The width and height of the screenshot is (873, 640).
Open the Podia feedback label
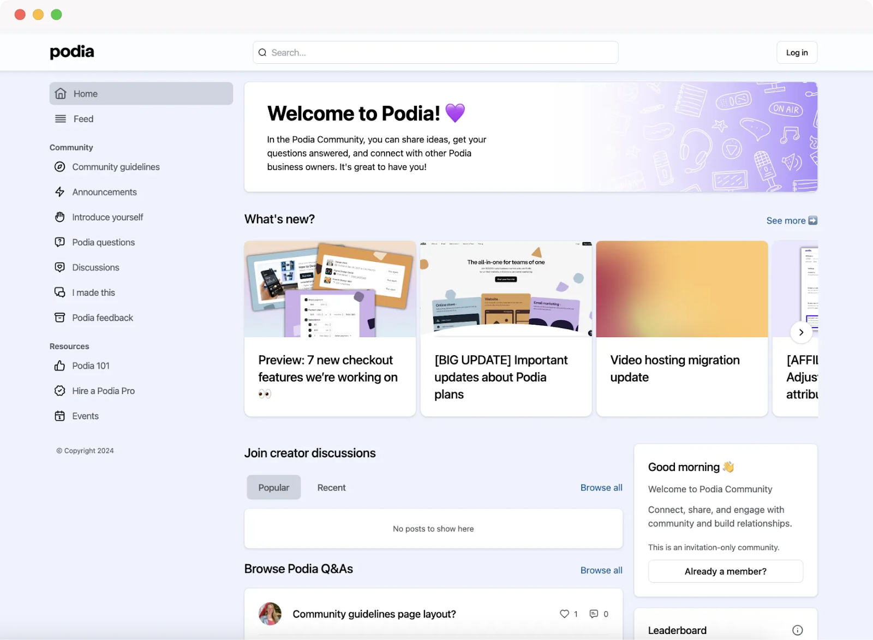(103, 318)
